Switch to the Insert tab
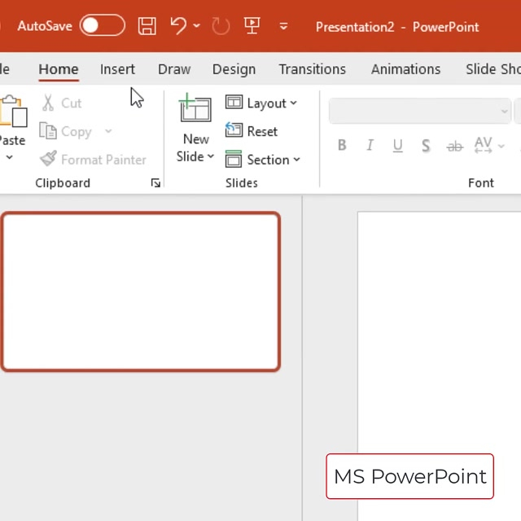Viewport: 521px width, 521px height. [x=117, y=69]
